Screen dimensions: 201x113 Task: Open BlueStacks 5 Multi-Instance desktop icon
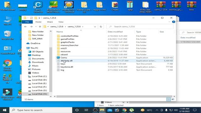click(53, 7)
